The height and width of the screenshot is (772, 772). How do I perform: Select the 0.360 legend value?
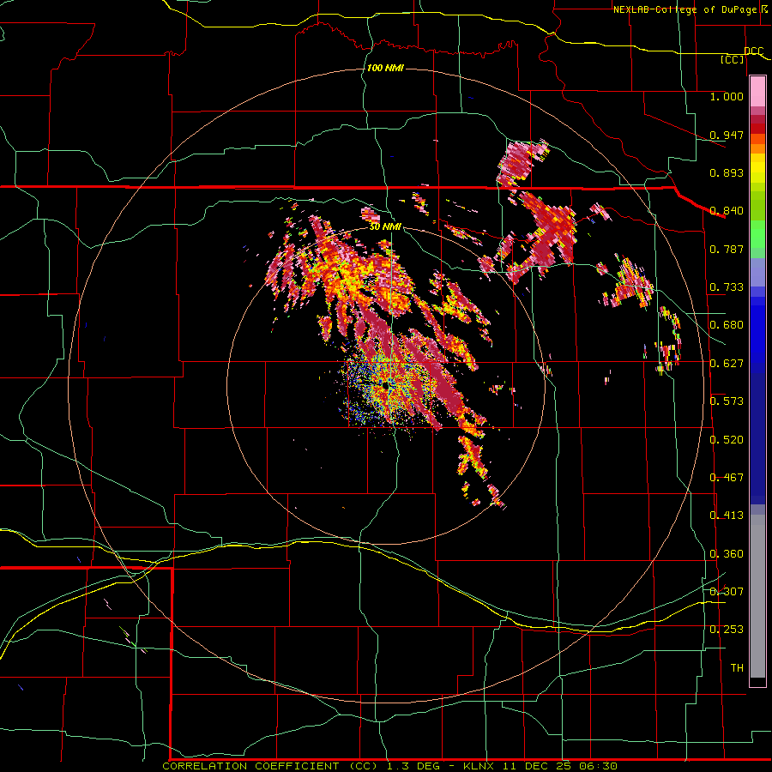pyautogui.click(x=727, y=554)
